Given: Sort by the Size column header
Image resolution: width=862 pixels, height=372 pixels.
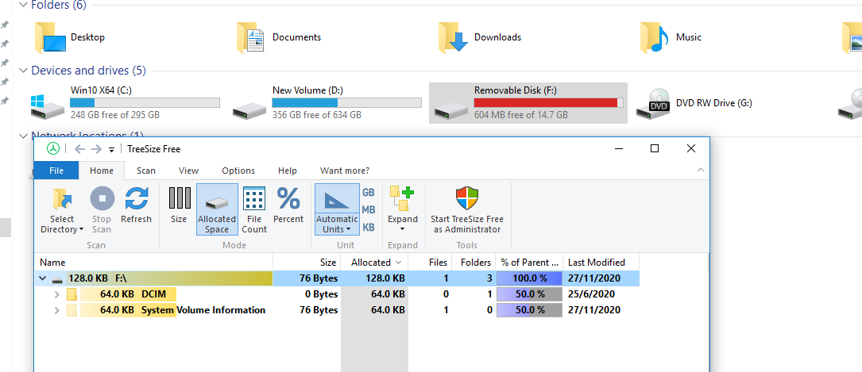Looking at the screenshot, I should pos(307,263).
